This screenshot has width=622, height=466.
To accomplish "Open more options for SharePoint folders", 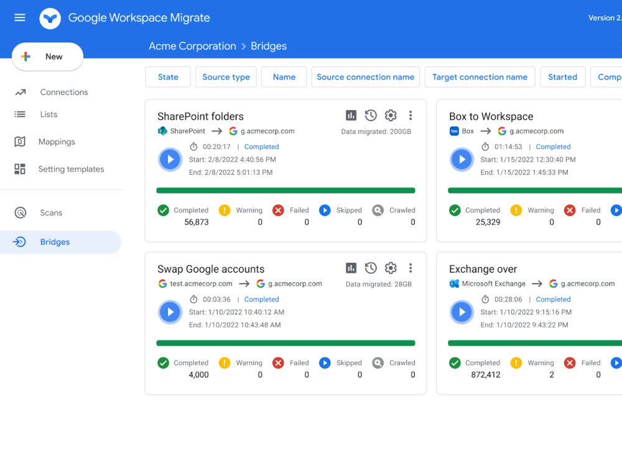I will click(411, 116).
